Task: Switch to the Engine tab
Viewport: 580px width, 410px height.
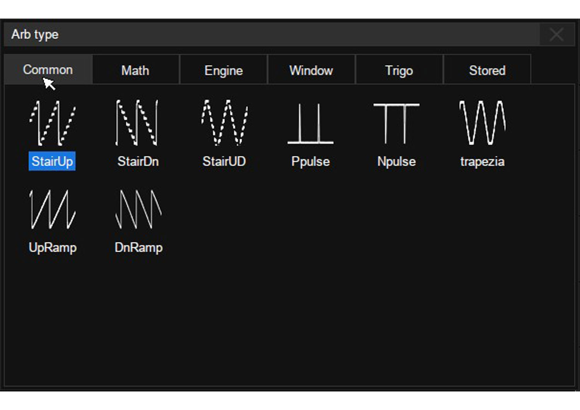Action: 223,70
